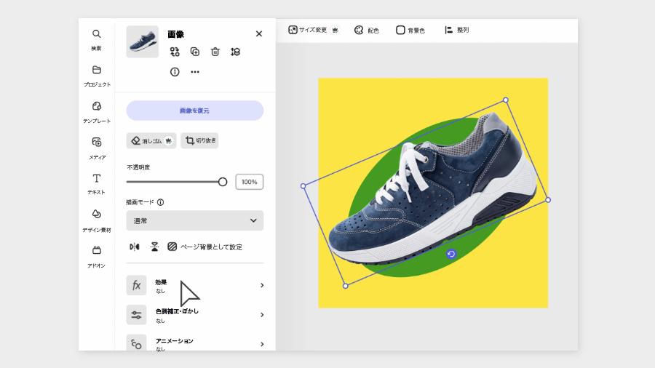The height and width of the screenshot is (368, 655).
Task: Click the 100% opacity input field
Action: click(x=250, y=182)
